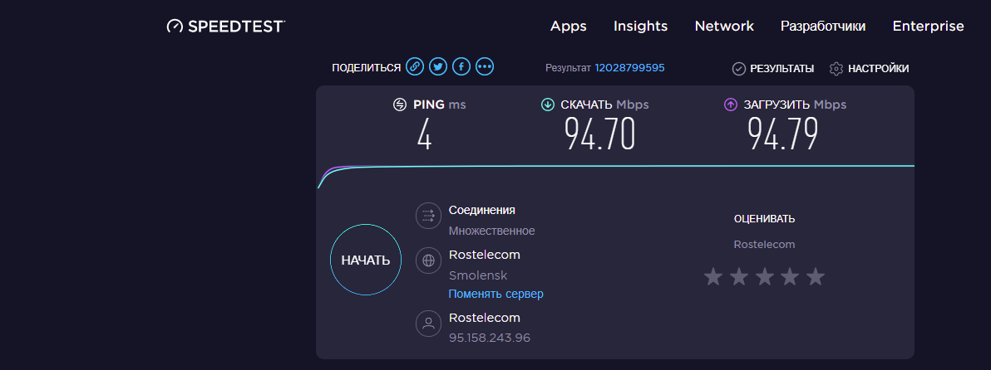Viewport: 991px width, 370px height.
Task: Open РЕЗУЛЬТАТЫ history
Action: pyautogui.click(x=773, y=69)
